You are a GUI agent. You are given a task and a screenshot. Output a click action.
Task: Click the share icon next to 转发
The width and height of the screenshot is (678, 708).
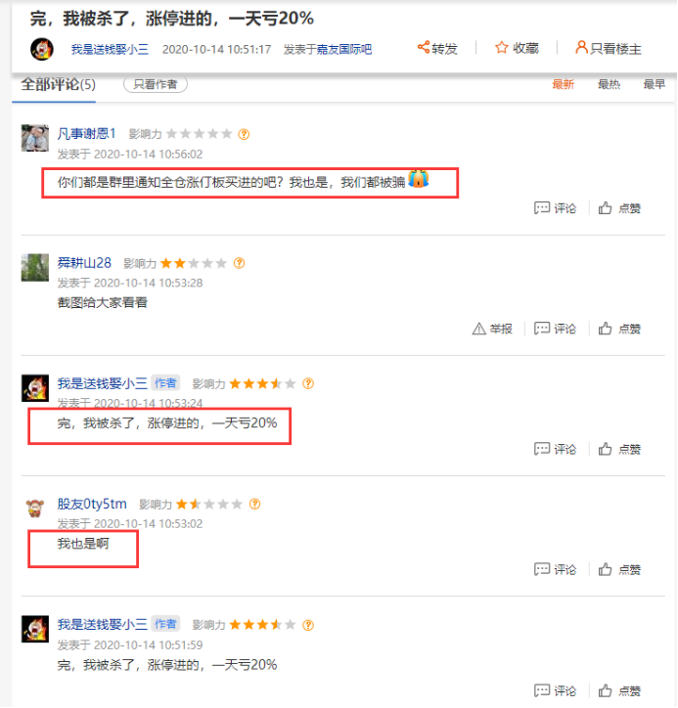[424, 47]
